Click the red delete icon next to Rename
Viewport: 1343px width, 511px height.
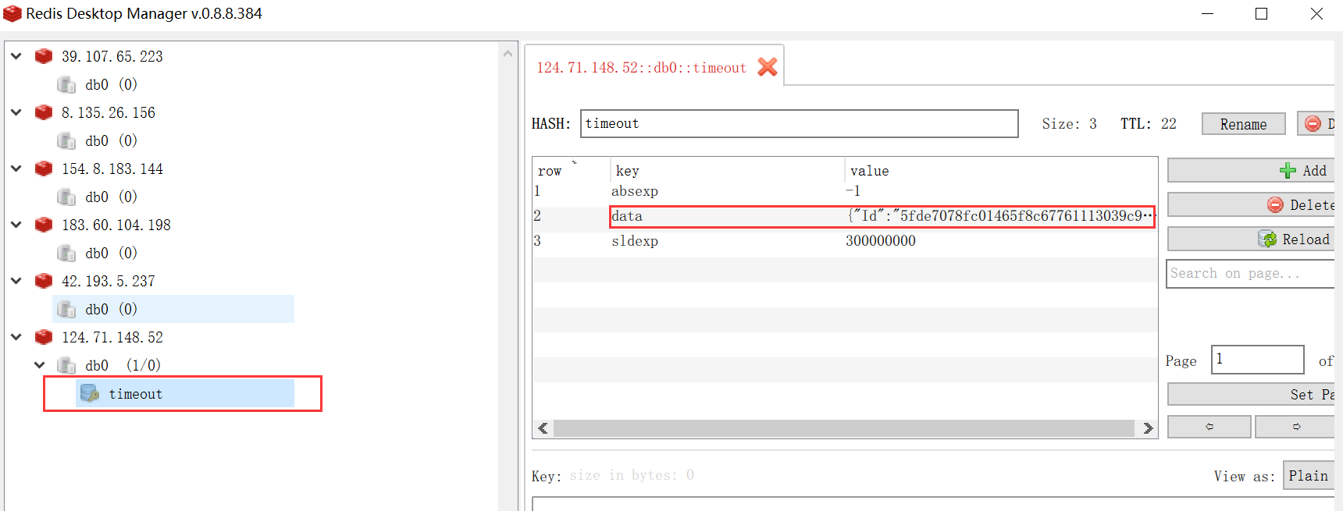point(1313,123)
